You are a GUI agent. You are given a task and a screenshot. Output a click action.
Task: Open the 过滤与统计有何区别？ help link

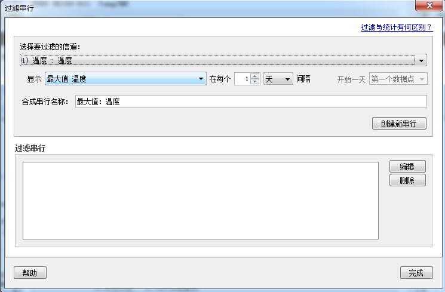click(x=396, y=27)
